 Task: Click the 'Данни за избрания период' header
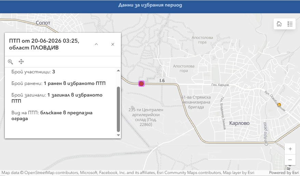pos(150,5)
